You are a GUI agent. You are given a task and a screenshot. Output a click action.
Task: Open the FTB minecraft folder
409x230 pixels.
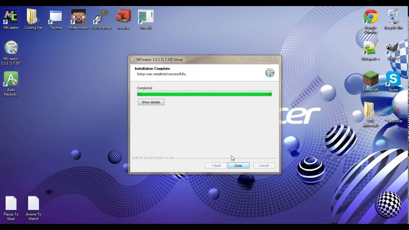tap(371, 115)
